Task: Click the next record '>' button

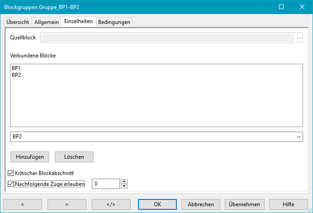Action: coord(66,204)
